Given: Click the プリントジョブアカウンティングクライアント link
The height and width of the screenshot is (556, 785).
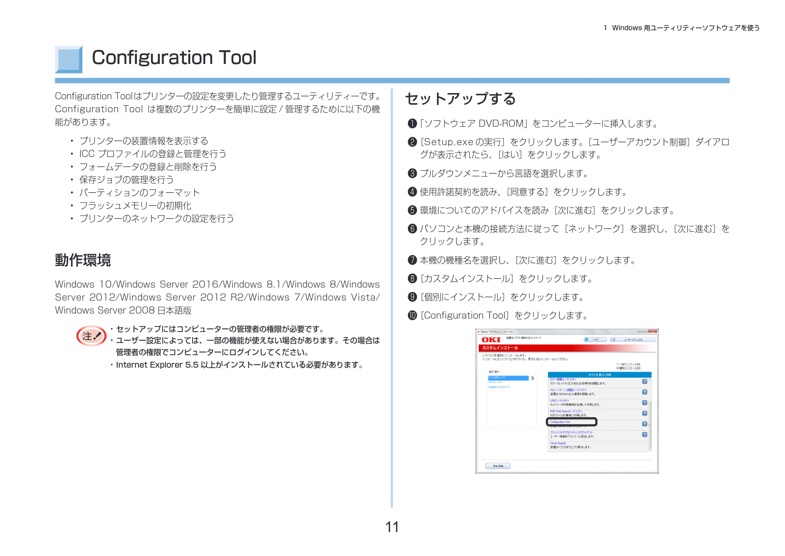Looking at the screenshot, I should click(571, 432).
